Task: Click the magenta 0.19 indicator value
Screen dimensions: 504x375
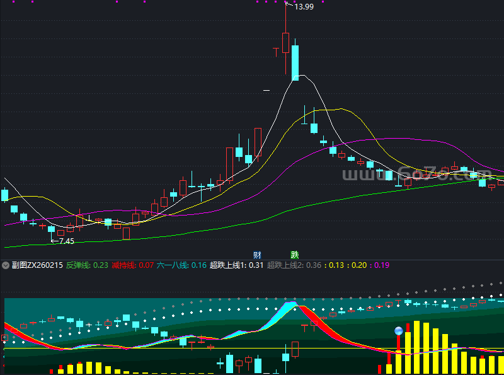Action: [382, 265]
